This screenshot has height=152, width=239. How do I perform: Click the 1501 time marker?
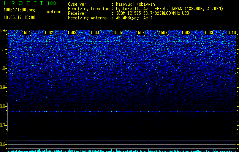(x=26, y=32)
